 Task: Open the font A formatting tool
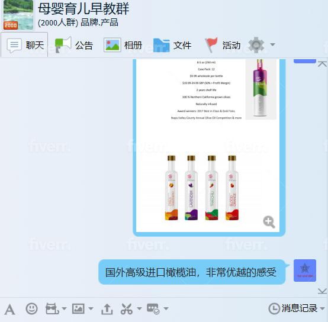click(10, 309)
